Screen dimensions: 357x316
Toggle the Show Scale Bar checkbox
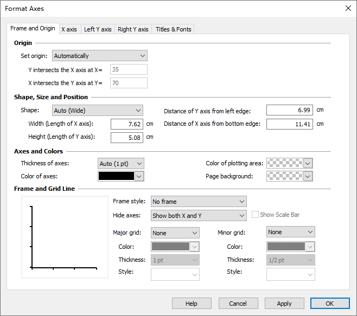(256, 215)
